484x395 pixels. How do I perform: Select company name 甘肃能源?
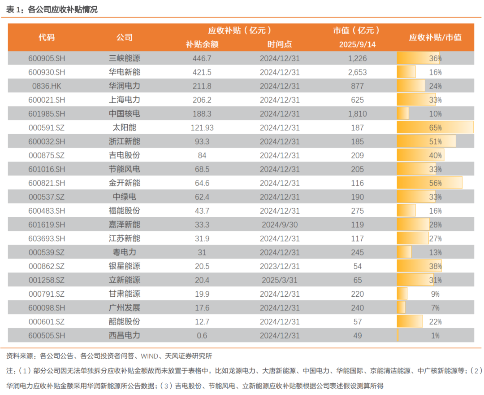tap(125, 294)
